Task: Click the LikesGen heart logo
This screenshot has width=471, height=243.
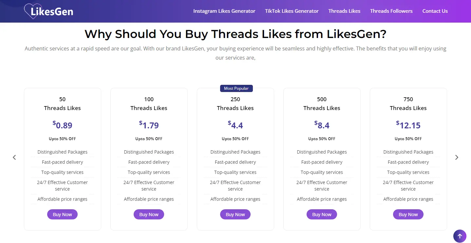Action: (48, 11)
